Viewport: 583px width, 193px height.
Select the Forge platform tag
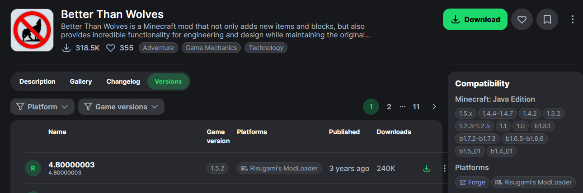point(472,182)
